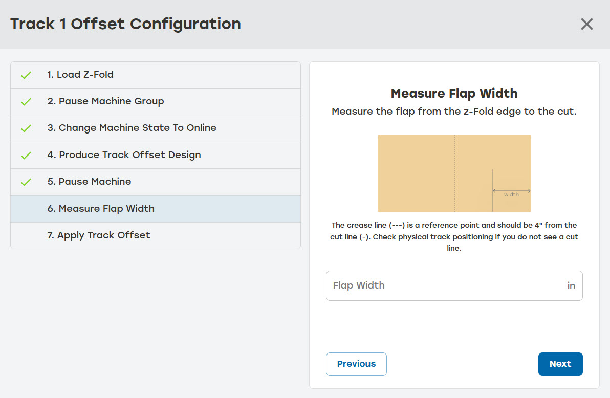
Task: Select step 1. Load Z-Fold
Action: 156,75
